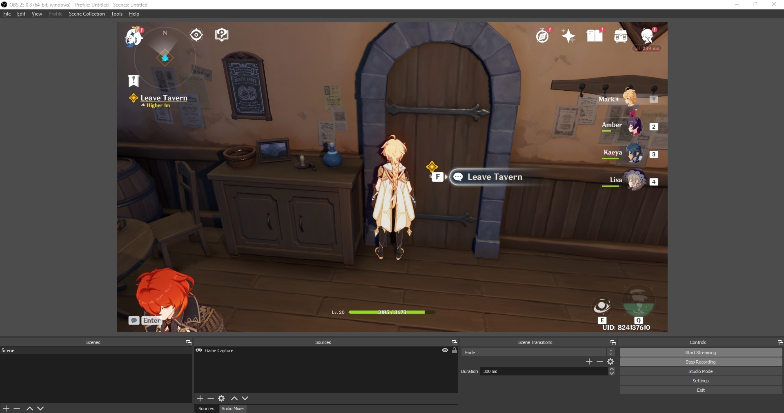
Task: Open the Adventurer Handbook book icon
Action: (x=595, y=36)
